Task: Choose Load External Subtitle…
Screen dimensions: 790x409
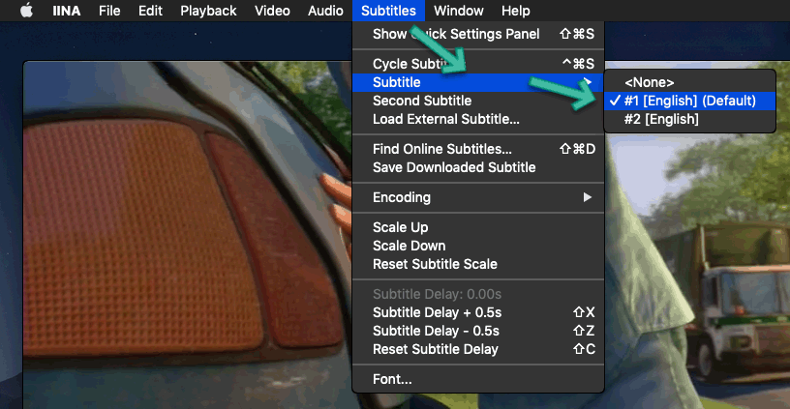Action: (478, 119)
